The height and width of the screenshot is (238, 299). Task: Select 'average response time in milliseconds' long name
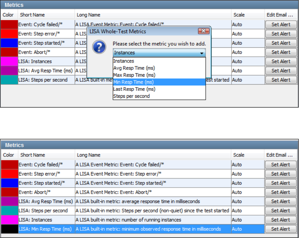pos(153,201)
